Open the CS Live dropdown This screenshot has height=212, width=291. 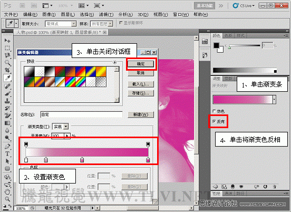pyautogui.click(x=244, y=6)
